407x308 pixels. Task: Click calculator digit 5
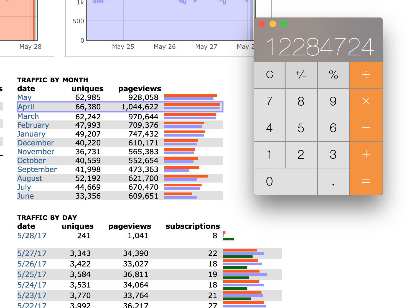pos(301,128)
